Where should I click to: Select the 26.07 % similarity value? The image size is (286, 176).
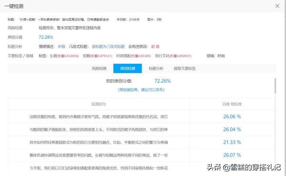(232, 155)
